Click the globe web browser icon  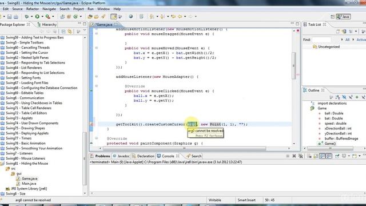(131, 17)
